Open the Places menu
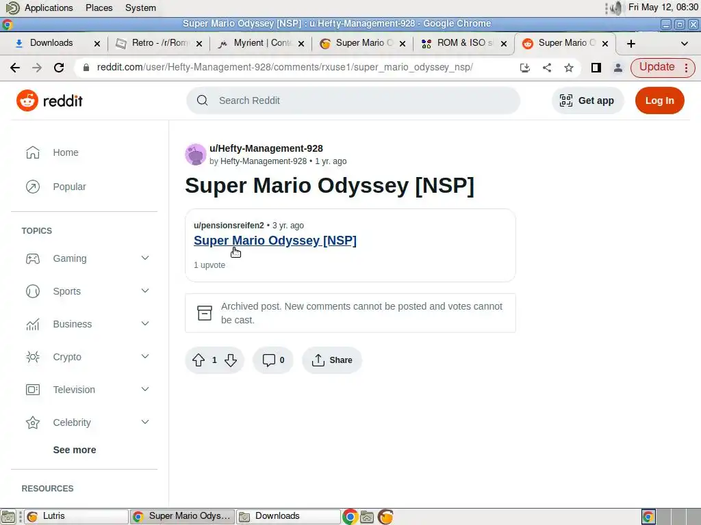The height and width of the screenshot is (525, 701). coord(99,8)
